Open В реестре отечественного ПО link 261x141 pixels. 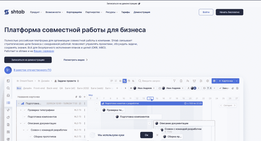click(34, 70)
